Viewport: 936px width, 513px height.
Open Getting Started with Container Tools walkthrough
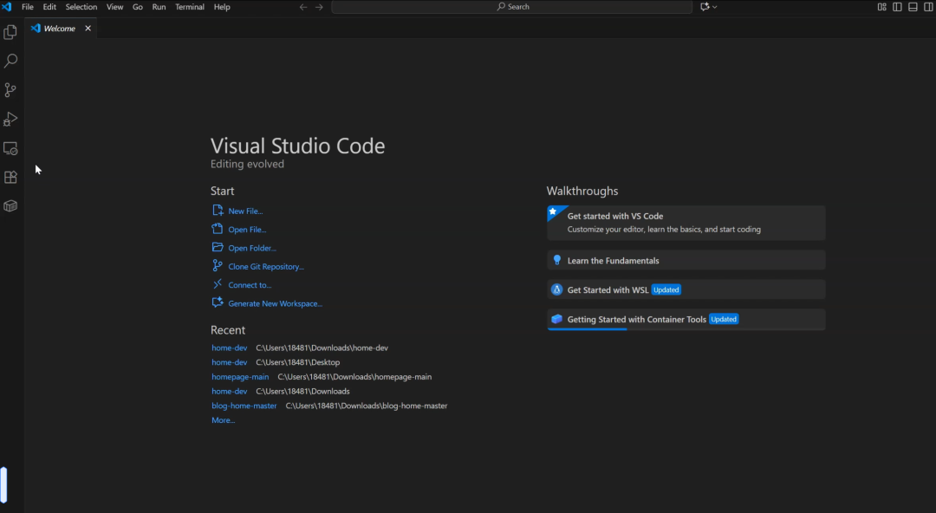click(686, 319)
